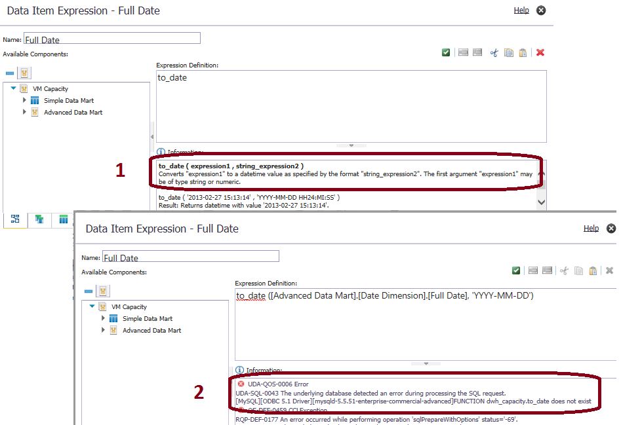The height and width of the screenshot is (425, 621).
Task: Expand Advanced Data Mart in upper tree
Action: [24, 112]
